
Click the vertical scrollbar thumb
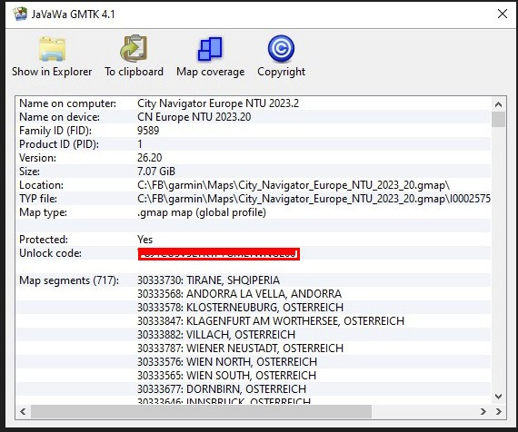click(x=499, y=119)
